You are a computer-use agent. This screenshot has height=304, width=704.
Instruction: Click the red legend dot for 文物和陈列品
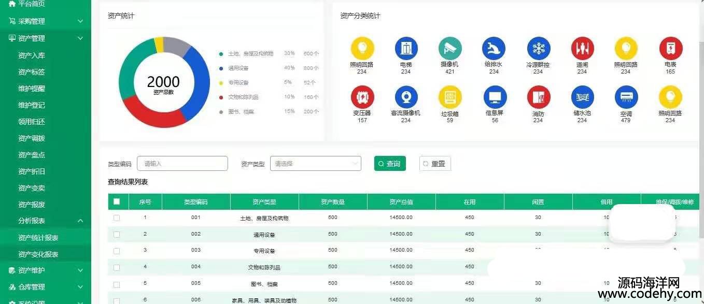click(221, 97)
